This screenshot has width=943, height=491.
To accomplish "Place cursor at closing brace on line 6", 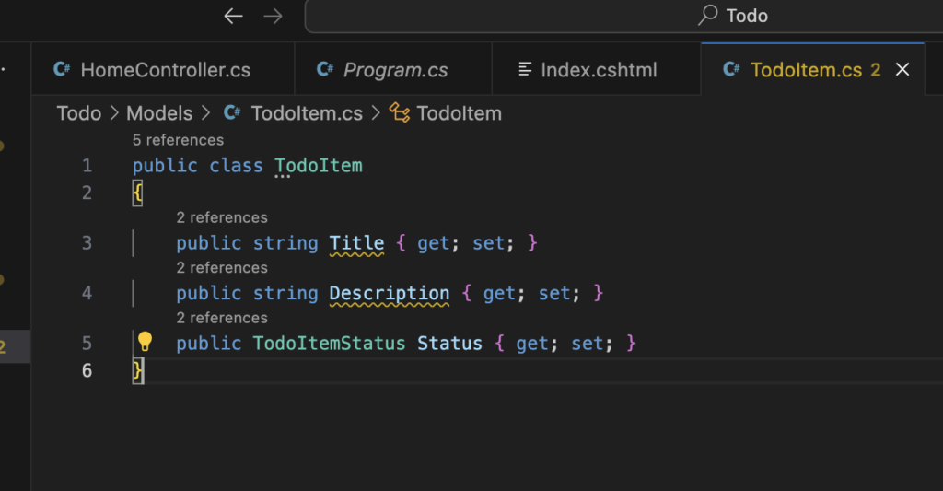I will click(x=138, y=370).
